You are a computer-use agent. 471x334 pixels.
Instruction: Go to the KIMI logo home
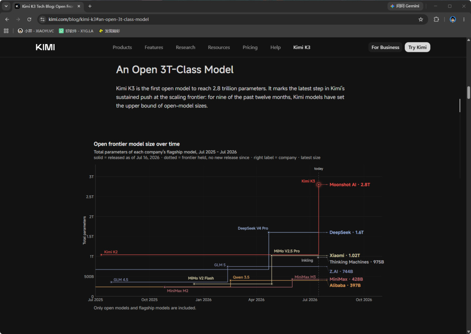(x=45, y=47)
